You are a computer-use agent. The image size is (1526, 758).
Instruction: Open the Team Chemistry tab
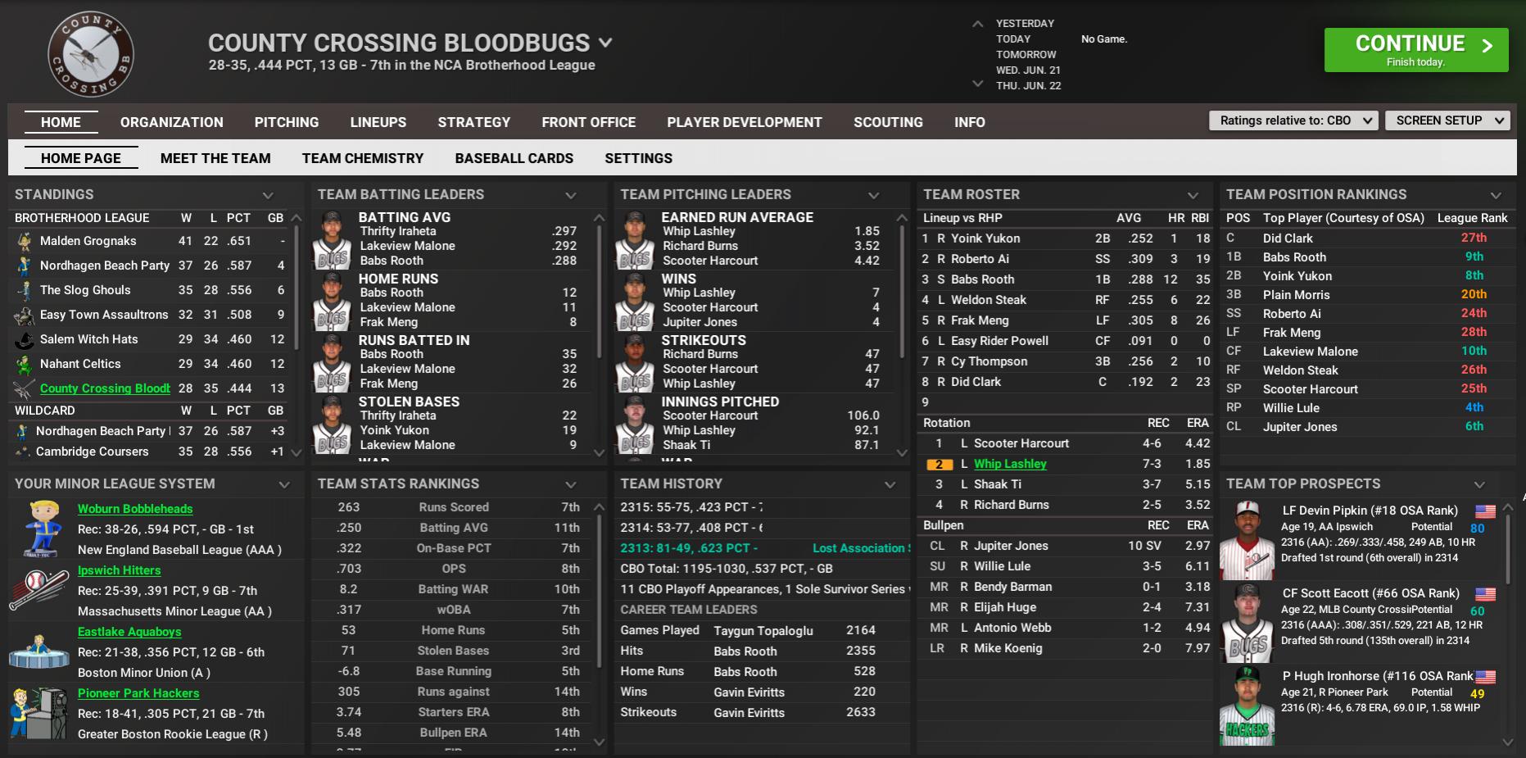(362, 158)
